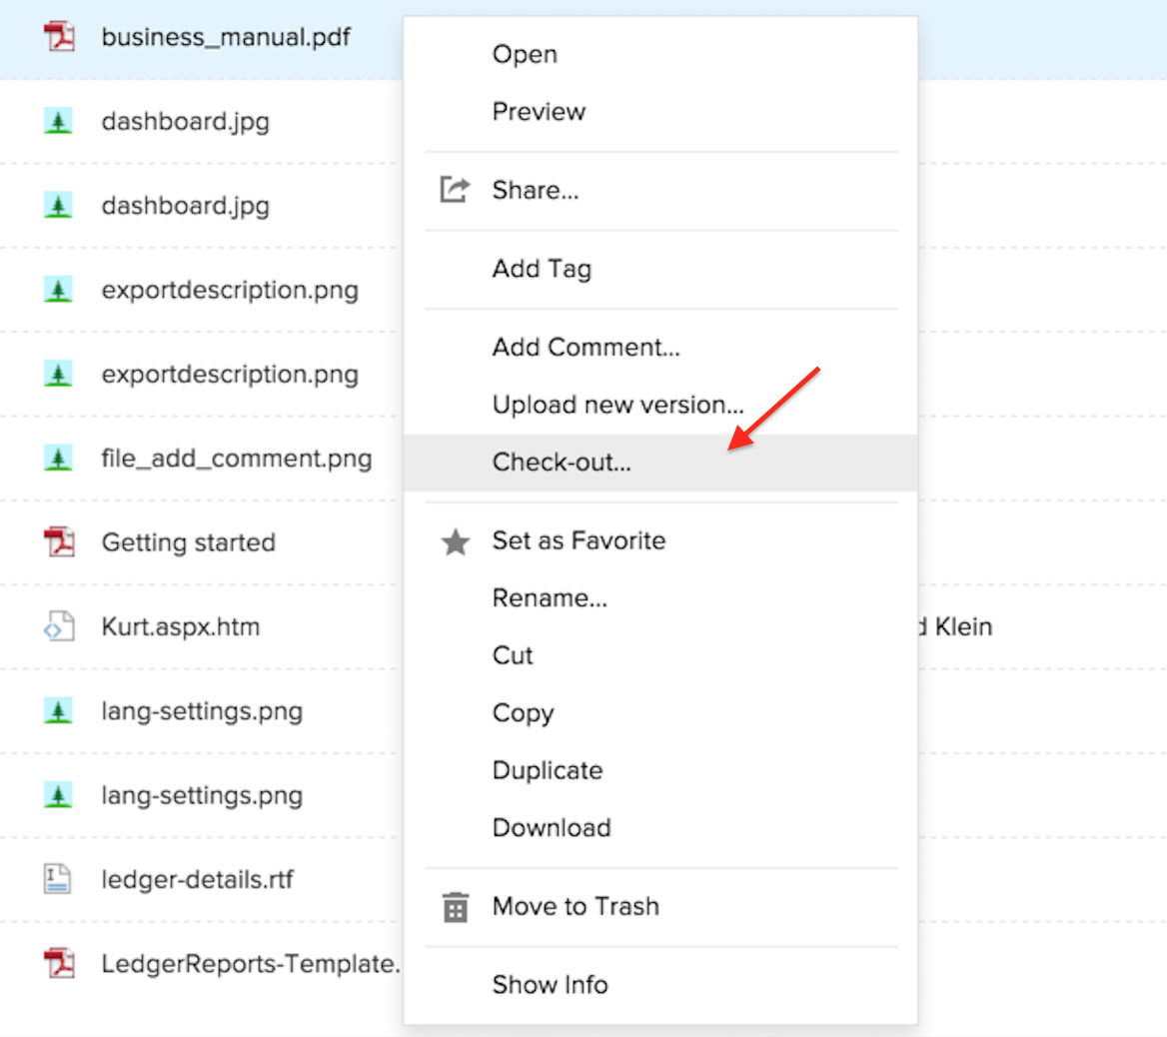This screenshot has width=1167, height=1037.
Task: Open Show Info for the file
Action: [x=550, y=985]
